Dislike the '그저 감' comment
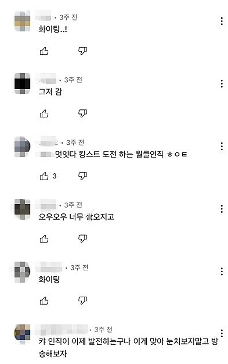The image size is (228, 364). coord(83,113)
